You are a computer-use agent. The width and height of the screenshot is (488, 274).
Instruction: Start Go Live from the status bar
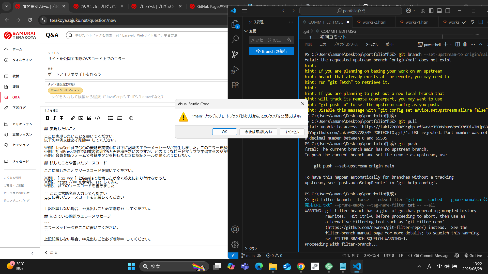pyautogui.click(x=473, y=255)
